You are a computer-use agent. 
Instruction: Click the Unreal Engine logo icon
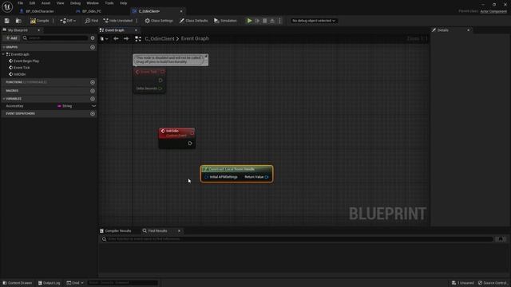(x=7, y=6)
